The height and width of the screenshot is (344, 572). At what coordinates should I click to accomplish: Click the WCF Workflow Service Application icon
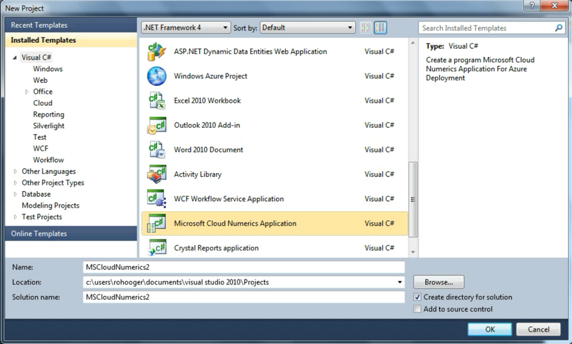[156, 199]
